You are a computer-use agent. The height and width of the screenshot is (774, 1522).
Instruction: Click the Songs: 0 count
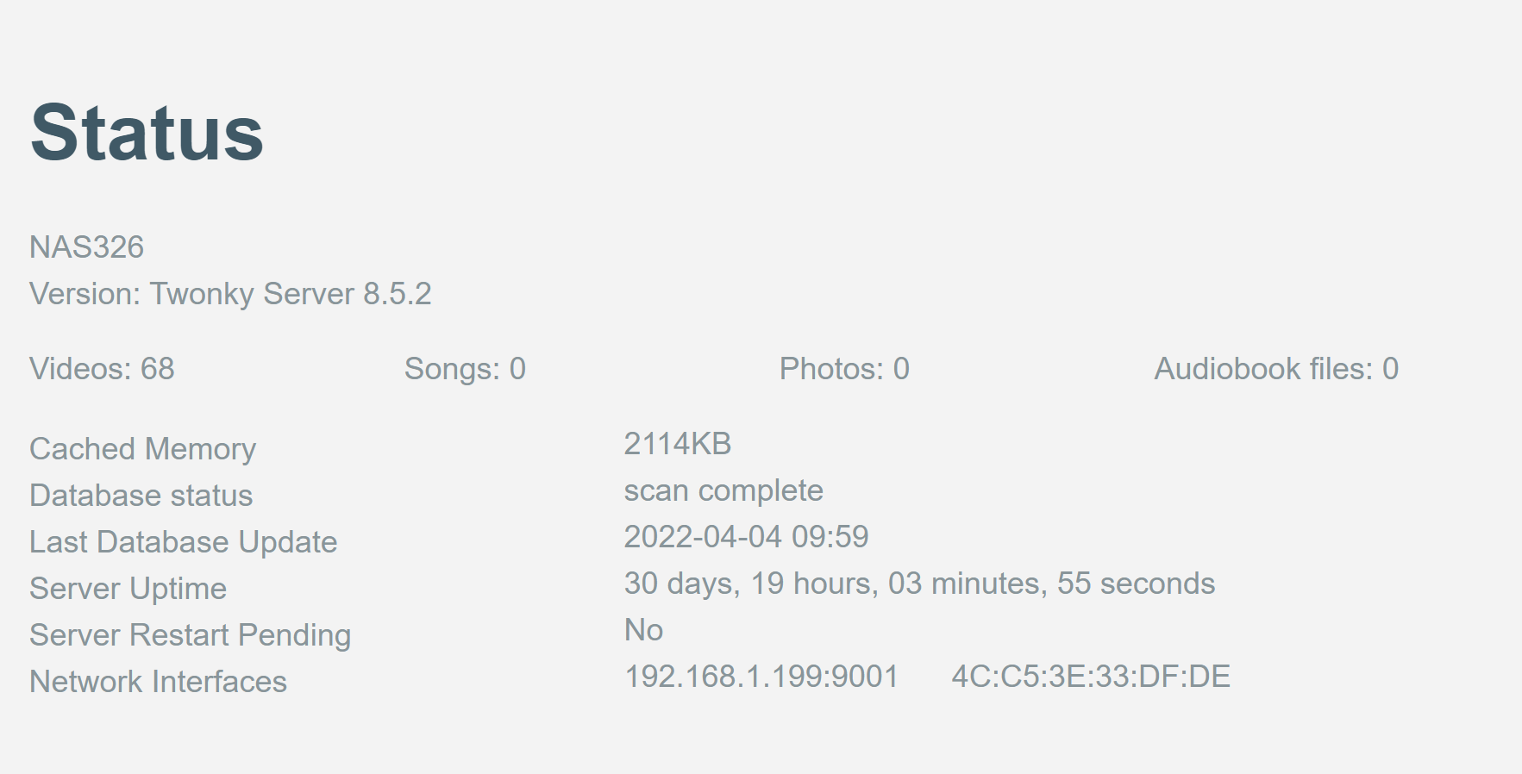465,369
